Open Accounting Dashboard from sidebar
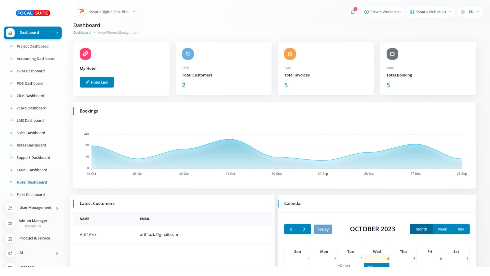The width and height of the screenshot is (490, 276). [36, 59]
